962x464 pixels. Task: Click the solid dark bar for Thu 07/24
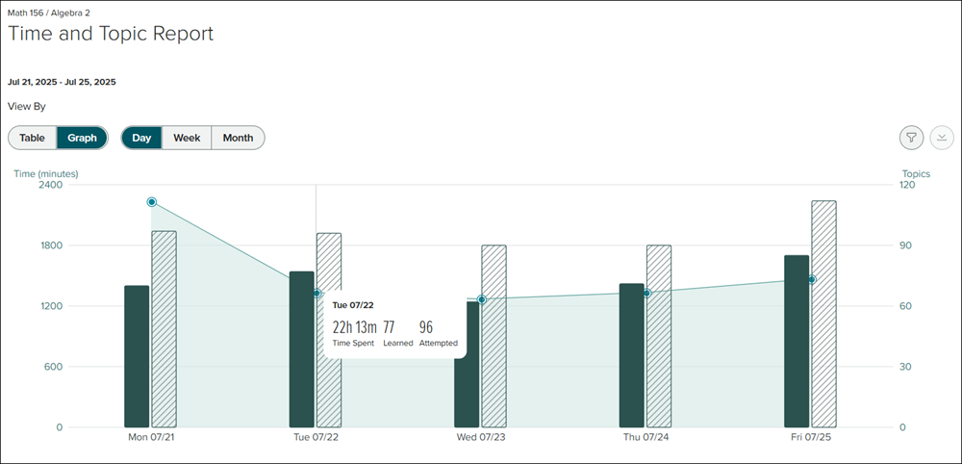[632, 355]
